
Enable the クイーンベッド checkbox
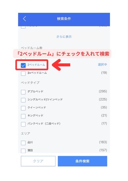23,108
